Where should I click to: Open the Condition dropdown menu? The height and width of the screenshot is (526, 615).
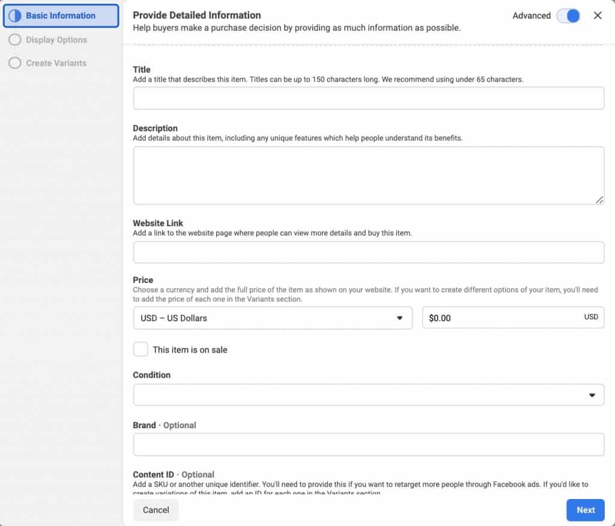pyautogui.click(x=369, y=395)
